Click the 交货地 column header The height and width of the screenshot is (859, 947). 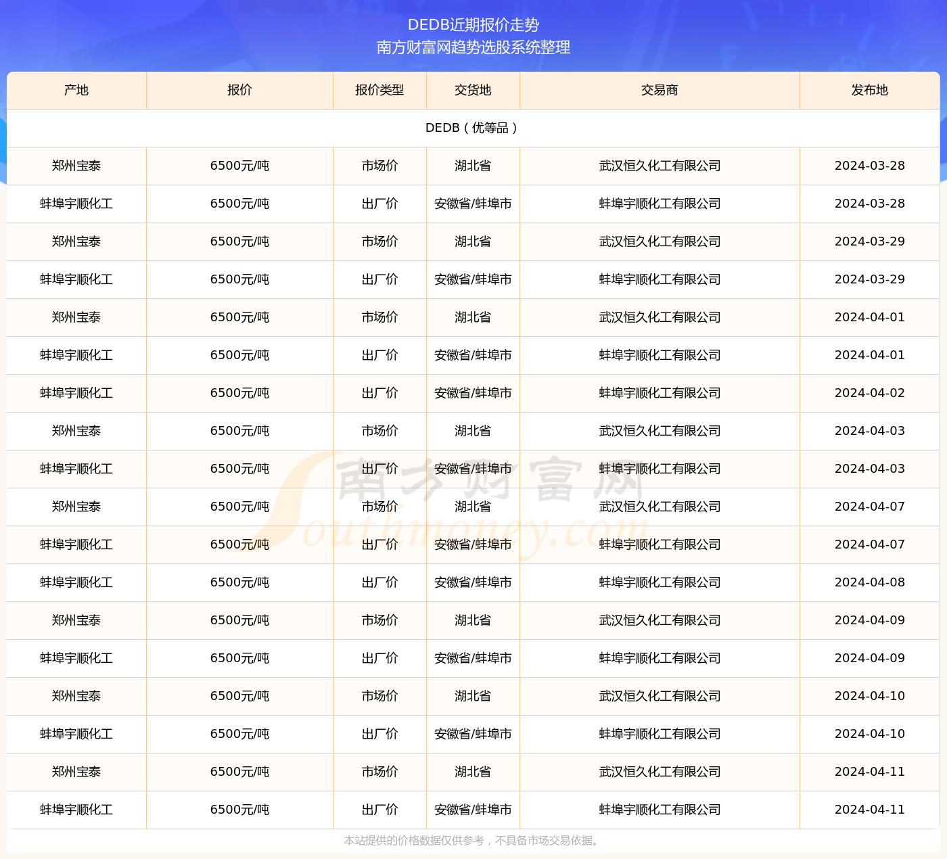click(473, 90)
